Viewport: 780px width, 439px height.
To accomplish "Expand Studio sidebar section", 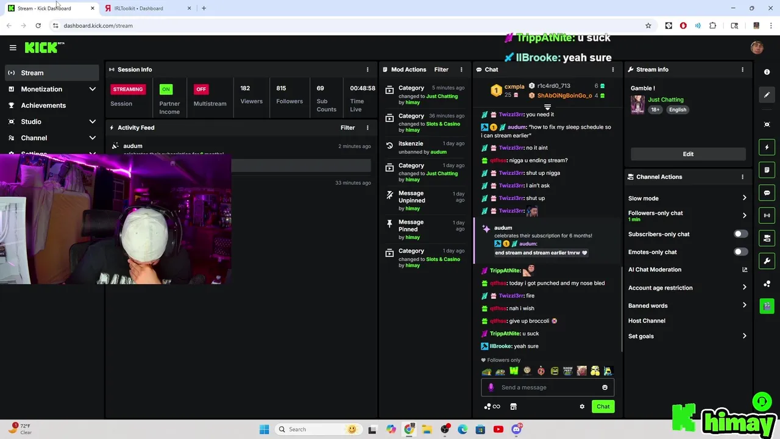I will pyautogui.click(x=93, y=122).
